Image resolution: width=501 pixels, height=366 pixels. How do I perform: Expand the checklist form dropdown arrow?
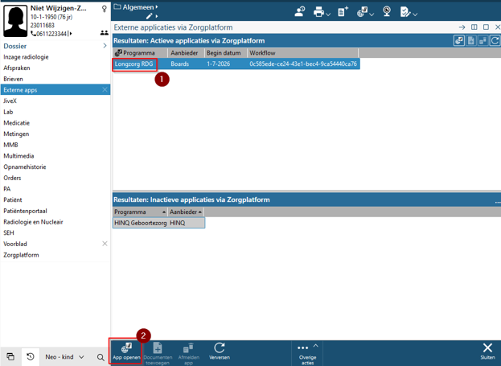pos(415,14)
